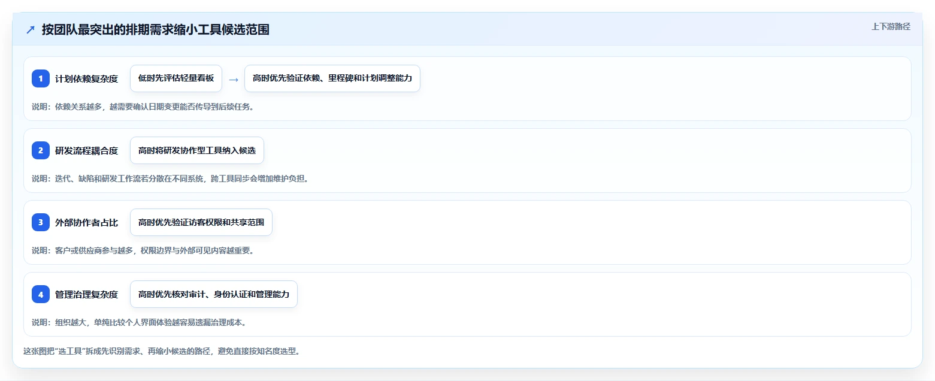Click the 高时优先核对审计、身份认证和管理能力 chip
Image resolution: width=935 pixels, height=381 pixels.
pos(214,294)
